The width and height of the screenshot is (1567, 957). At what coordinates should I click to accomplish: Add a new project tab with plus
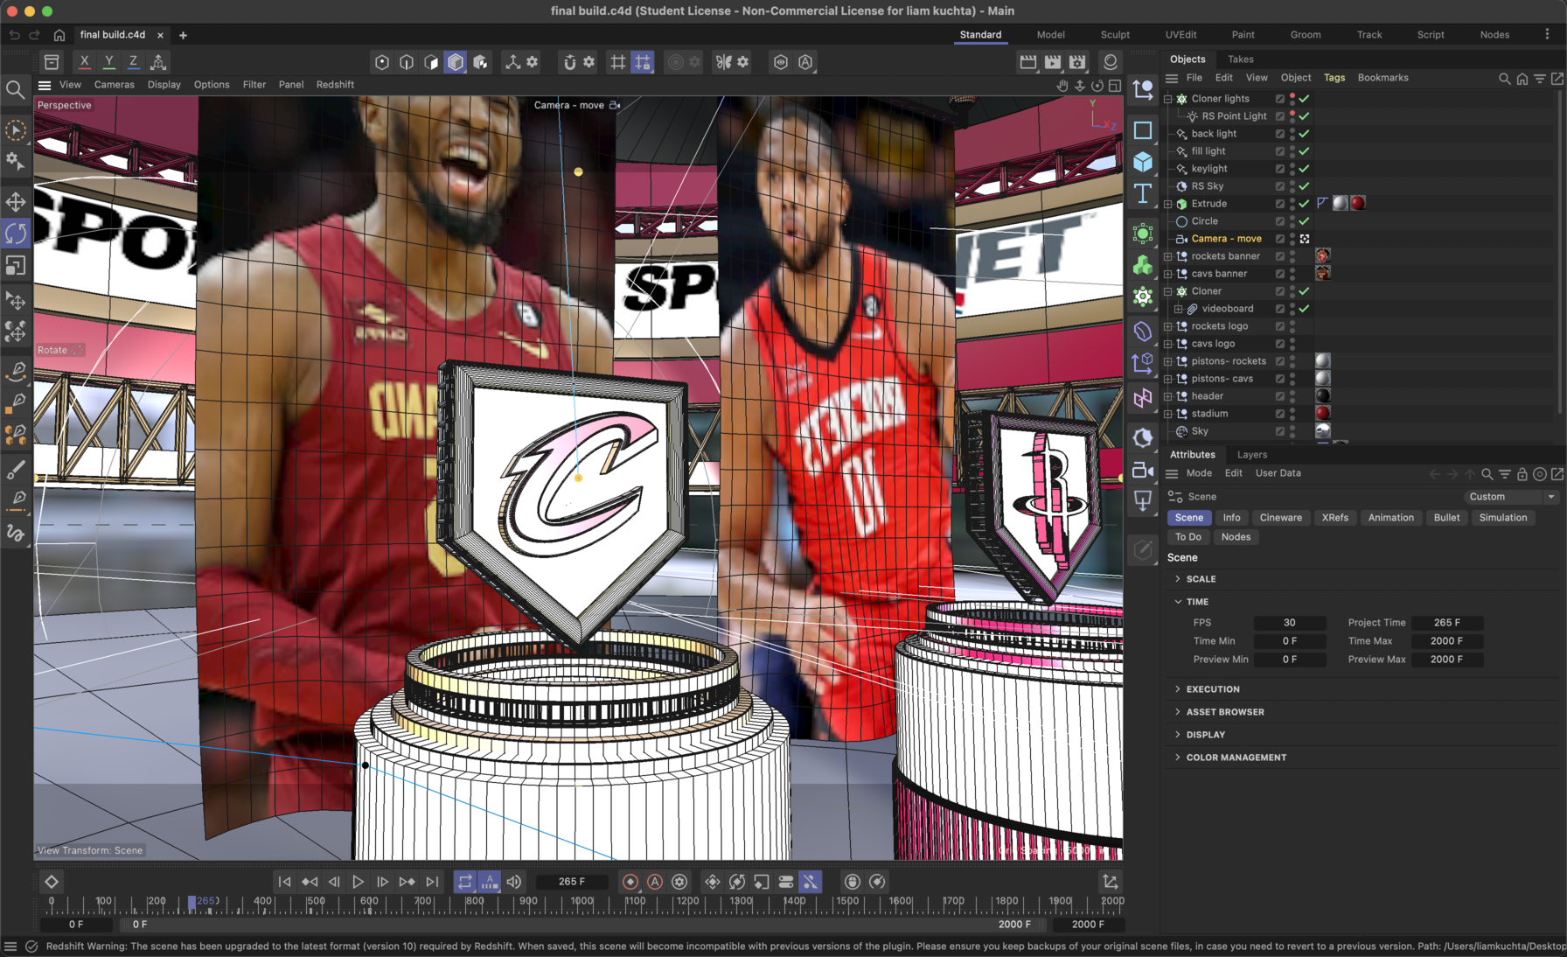click(x=183, y=35)
